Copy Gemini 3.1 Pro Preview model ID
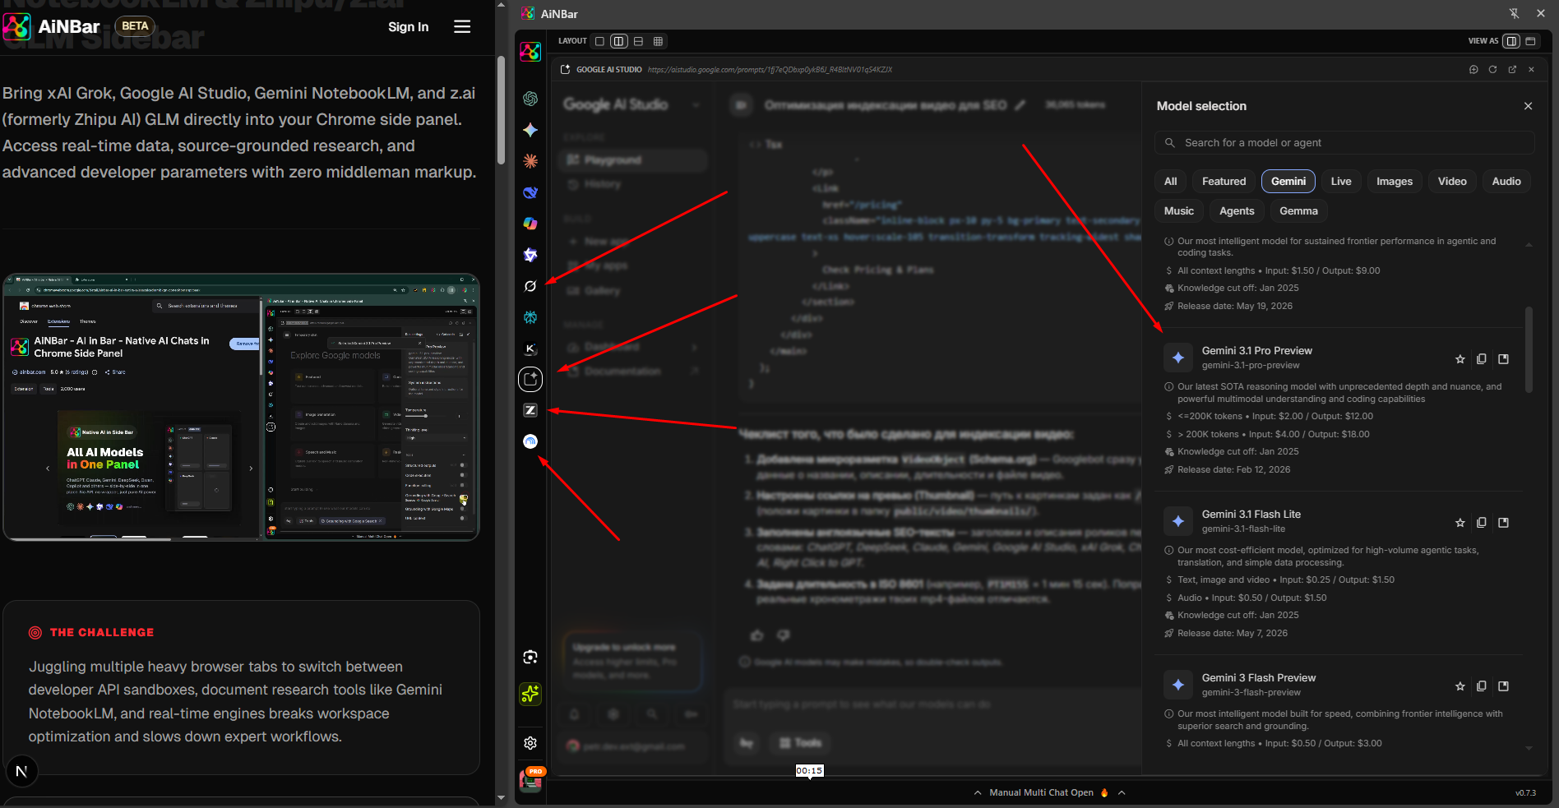 pyautogui.click(x=1482, y=358)
